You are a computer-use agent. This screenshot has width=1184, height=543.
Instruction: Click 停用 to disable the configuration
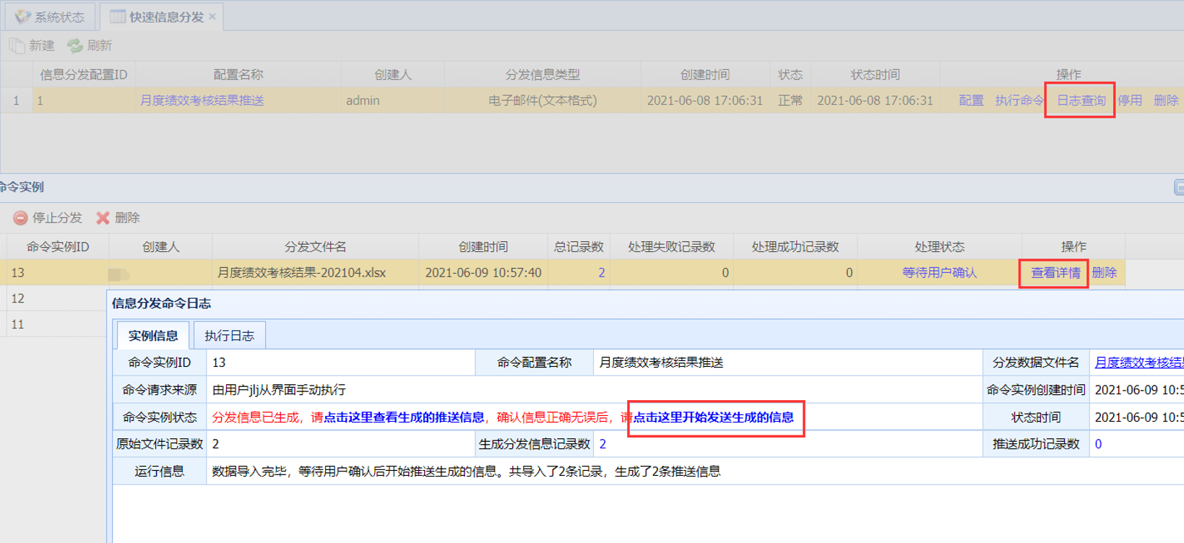click(x=1130, y=100)
